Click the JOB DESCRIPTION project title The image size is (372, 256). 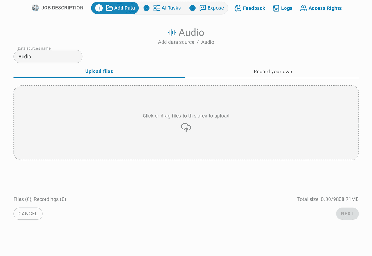(62, 8)
